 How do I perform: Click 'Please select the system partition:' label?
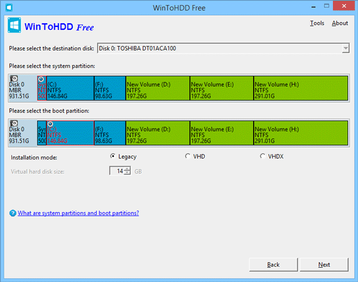pos(52,66)
